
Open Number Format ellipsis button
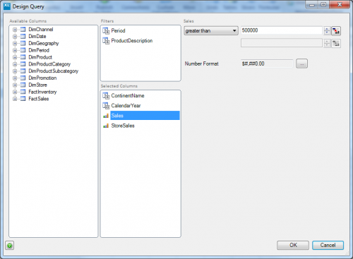pyautogui.click(x=301, y=64)
